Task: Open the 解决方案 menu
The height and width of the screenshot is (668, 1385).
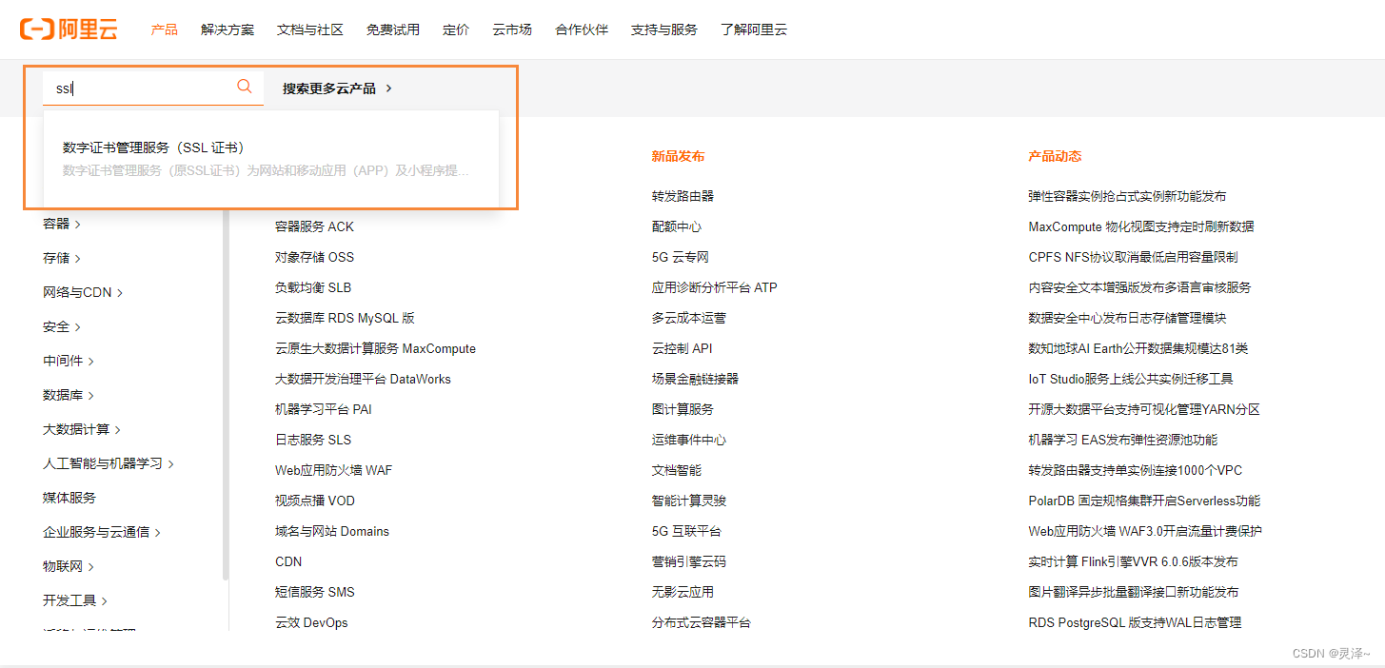Action: coord(228,29)
